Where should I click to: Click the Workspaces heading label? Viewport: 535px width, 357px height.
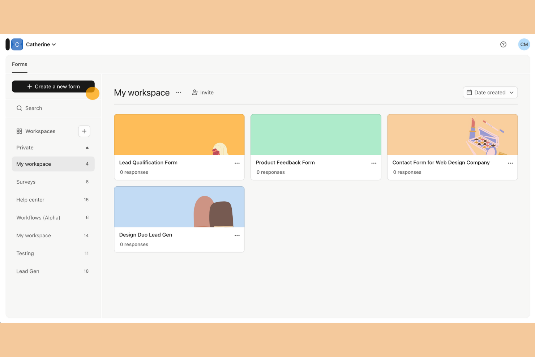[40, 131]
